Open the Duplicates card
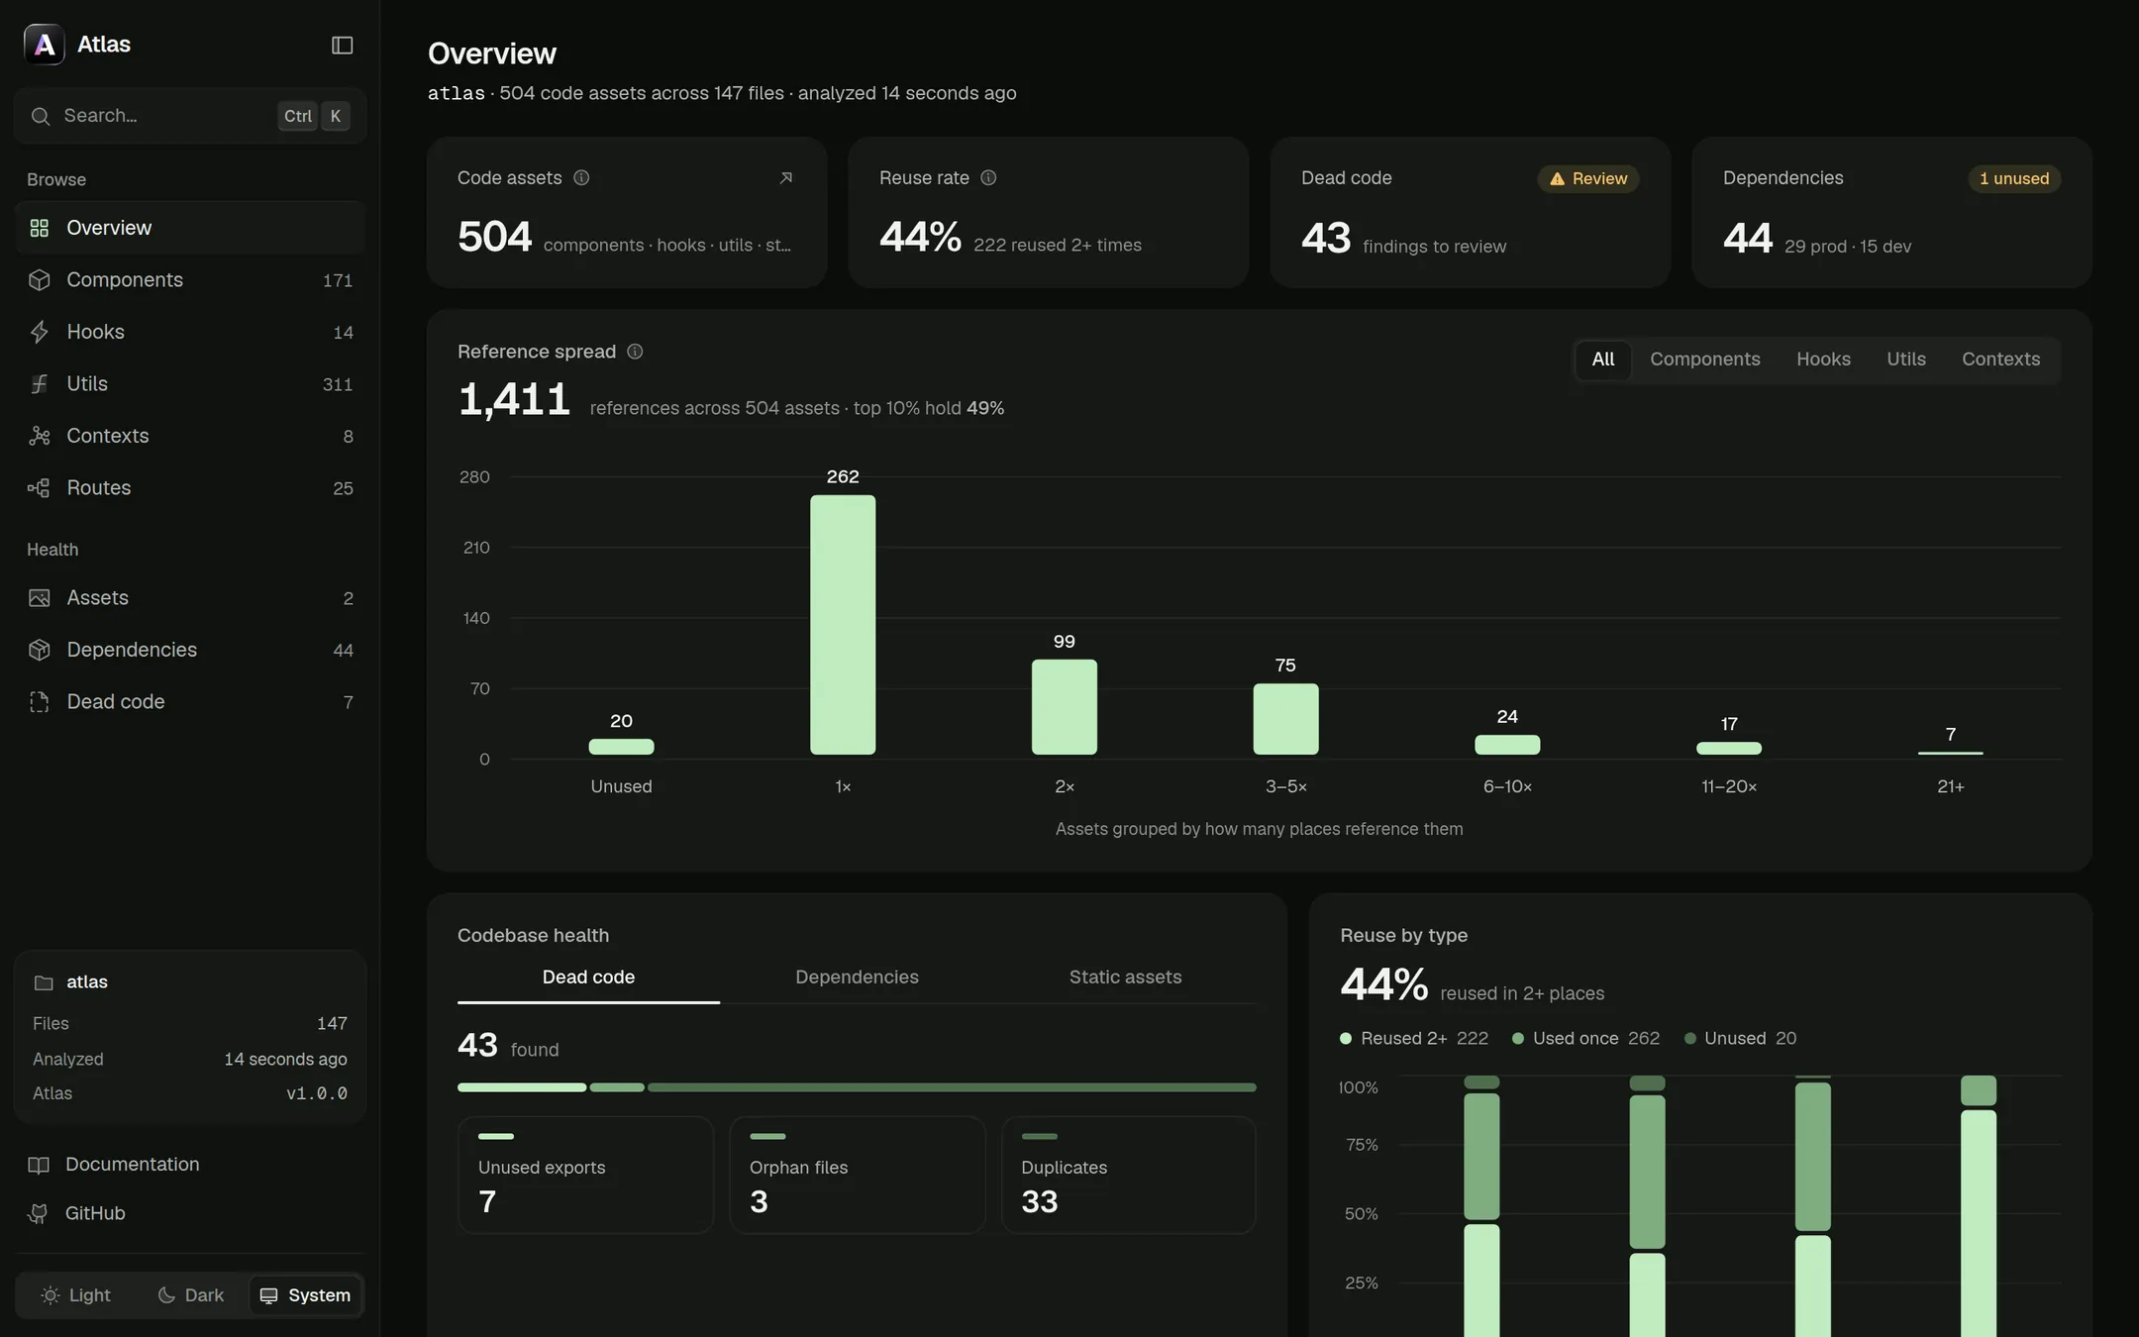The width and height of the screenshot is (2139, 1337). tap(1129, 1176)
